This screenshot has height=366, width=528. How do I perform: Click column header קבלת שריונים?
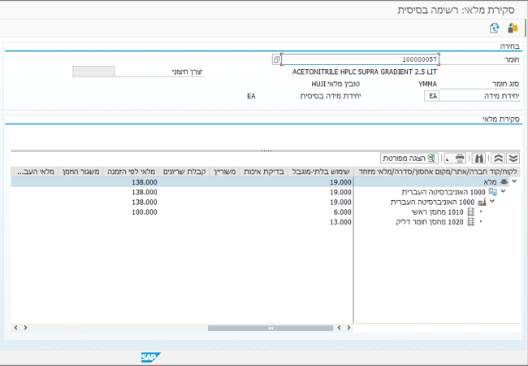pyautogui.click(x=184, y=172)
